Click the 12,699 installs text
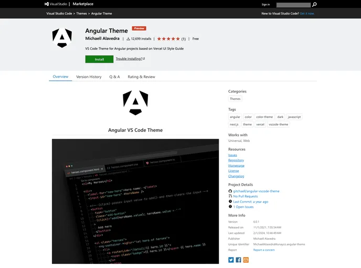 click(x=141, y=39)
